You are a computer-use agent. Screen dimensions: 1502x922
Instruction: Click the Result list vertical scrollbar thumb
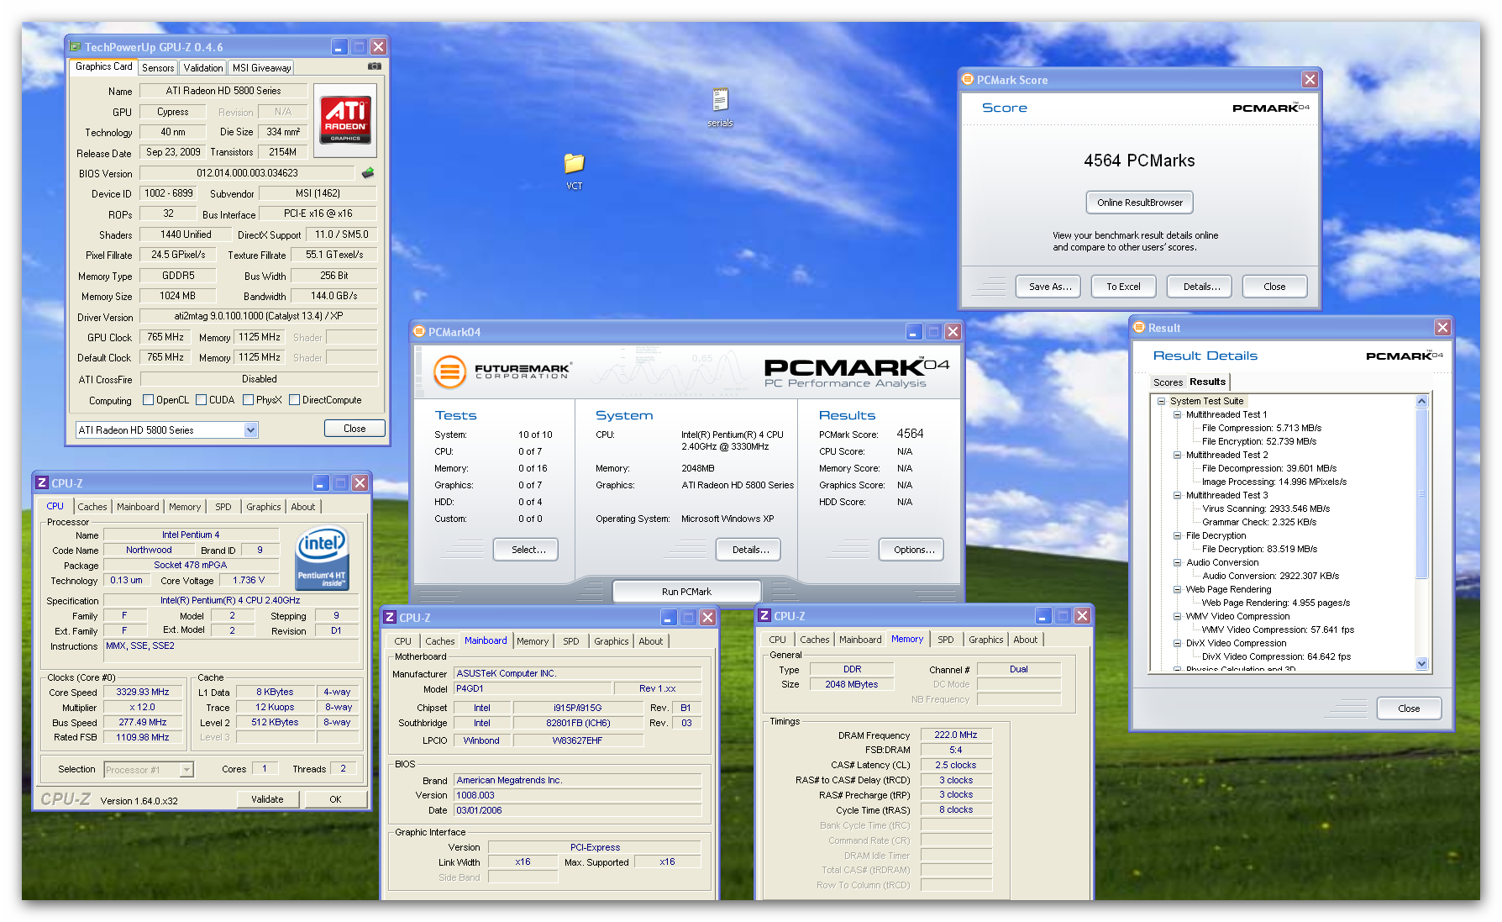click(1422, 494)
